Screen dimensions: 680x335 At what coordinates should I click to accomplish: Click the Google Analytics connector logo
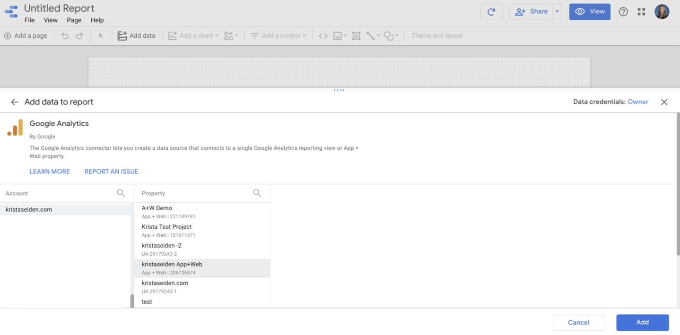coord(15,128)
